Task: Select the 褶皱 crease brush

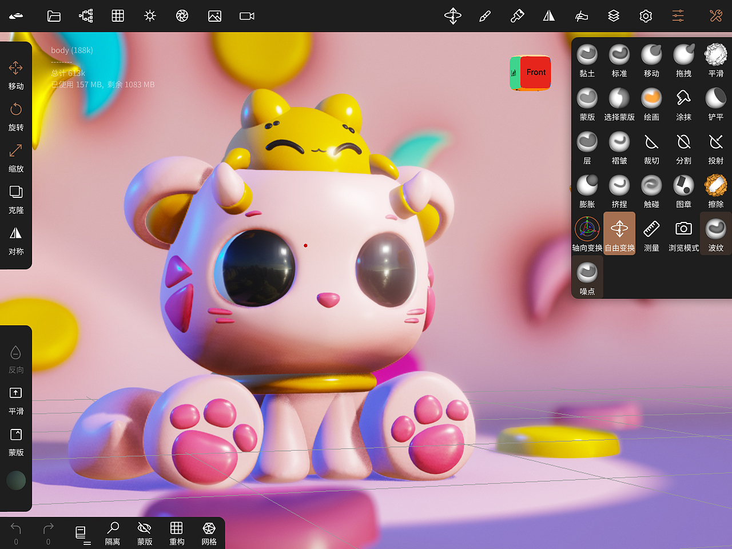Action: [619, 148]
